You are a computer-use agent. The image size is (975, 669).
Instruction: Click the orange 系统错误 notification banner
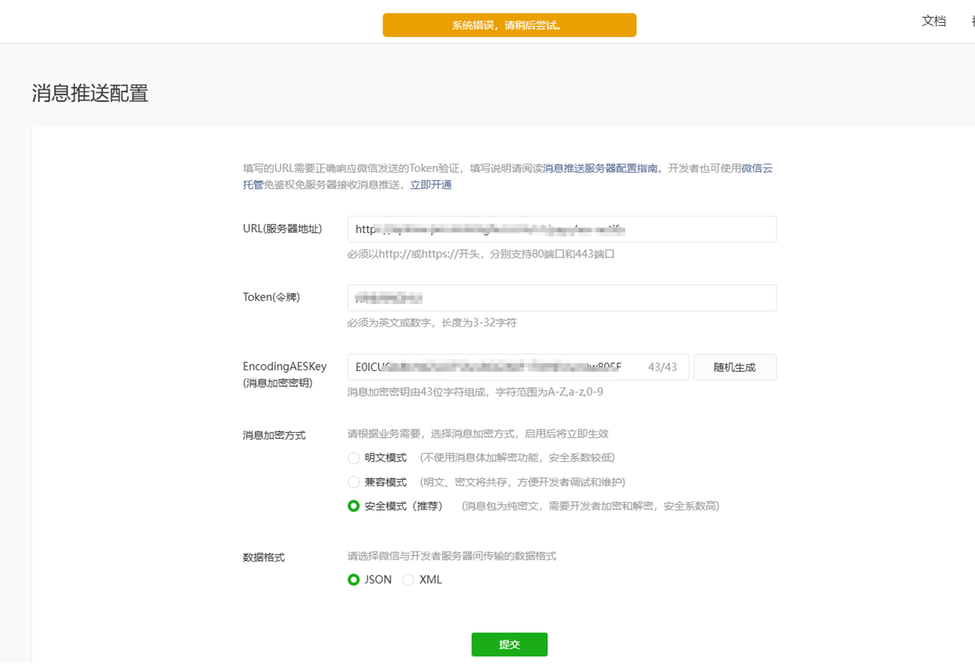point(509,25)
